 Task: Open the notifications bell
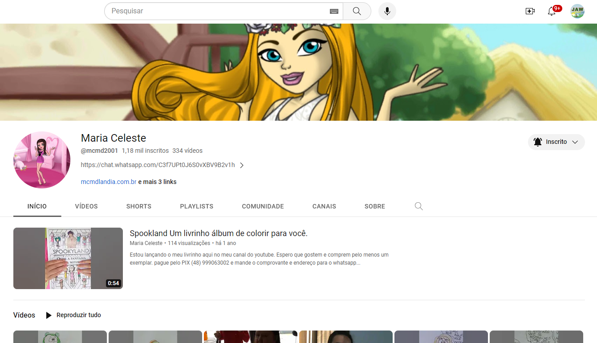(x=552, y=11)
